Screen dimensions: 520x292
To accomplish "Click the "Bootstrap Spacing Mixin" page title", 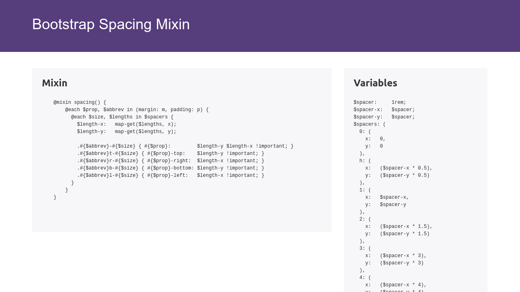I will pyautogui.click(x=111, y=24).
